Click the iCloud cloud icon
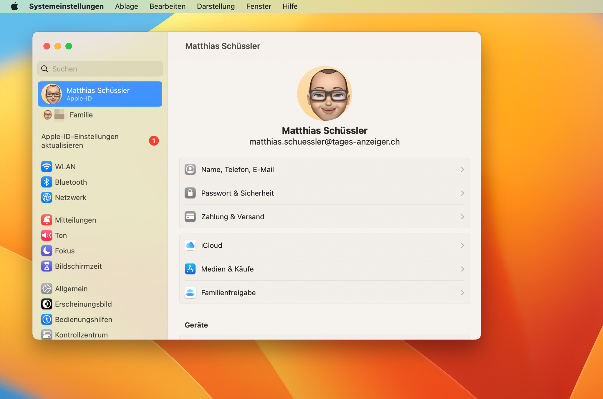 tap(190, 245)
